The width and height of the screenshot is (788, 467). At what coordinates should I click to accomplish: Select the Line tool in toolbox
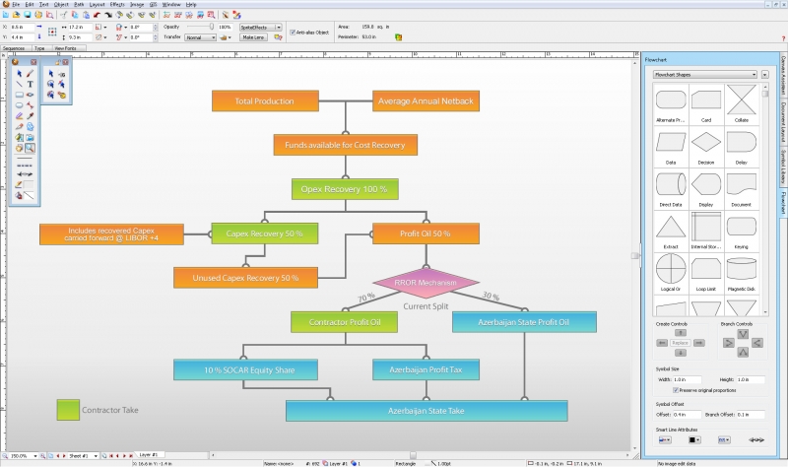pyautogui.click(x=20, y=84)
